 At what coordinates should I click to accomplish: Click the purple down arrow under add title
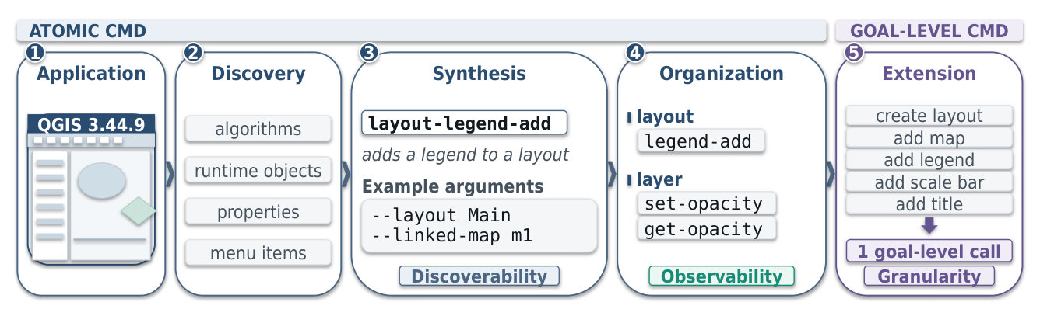click(929, 227)
